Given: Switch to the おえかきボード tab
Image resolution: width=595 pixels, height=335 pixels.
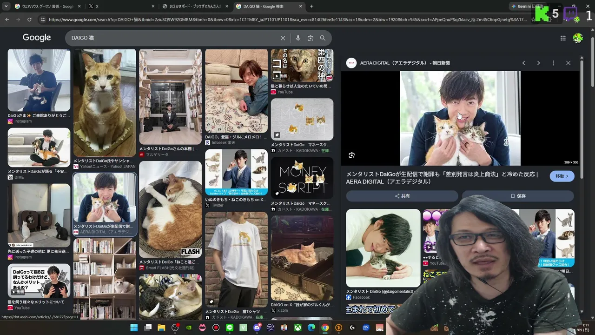Looking at the screenshot, I should 195,6.
